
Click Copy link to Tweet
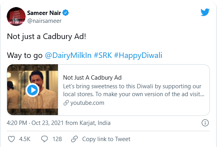click(x=106, y=139)
